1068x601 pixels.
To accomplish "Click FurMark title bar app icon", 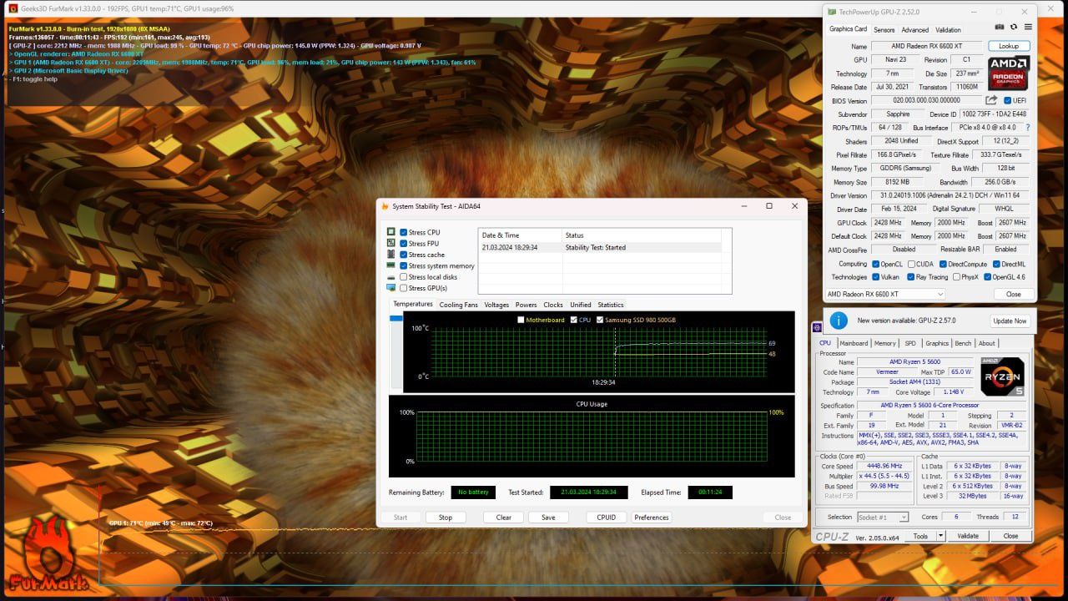I will point(13,8).
